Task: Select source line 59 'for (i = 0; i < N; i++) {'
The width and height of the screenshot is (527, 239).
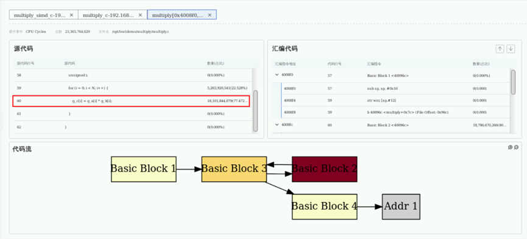Action: click(133, 88)
